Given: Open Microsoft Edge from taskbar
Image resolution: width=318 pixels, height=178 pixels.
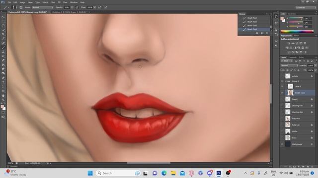Looking at the screenshot, I should 164,173.
